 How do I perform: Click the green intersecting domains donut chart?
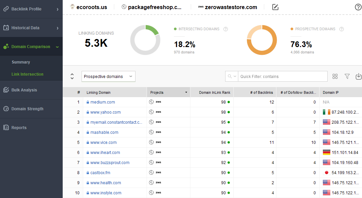[145, 40]
